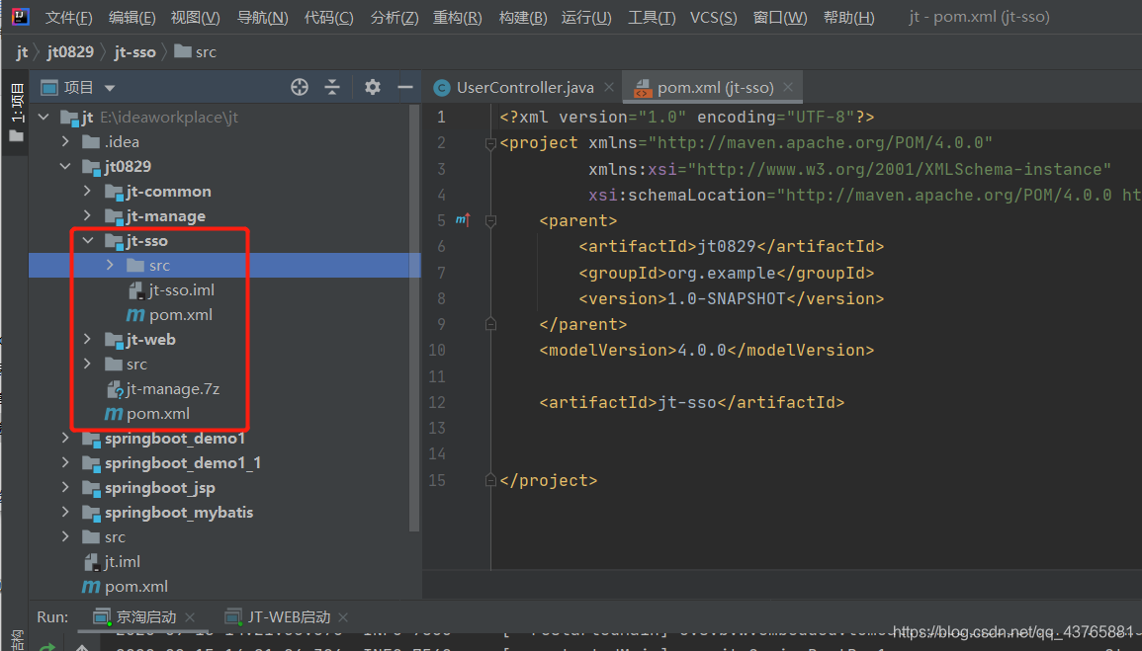This screenshot has height=651, width=1142.
Task: Click the jt-sso breadcrumb
Action: (x=134, y=52)
